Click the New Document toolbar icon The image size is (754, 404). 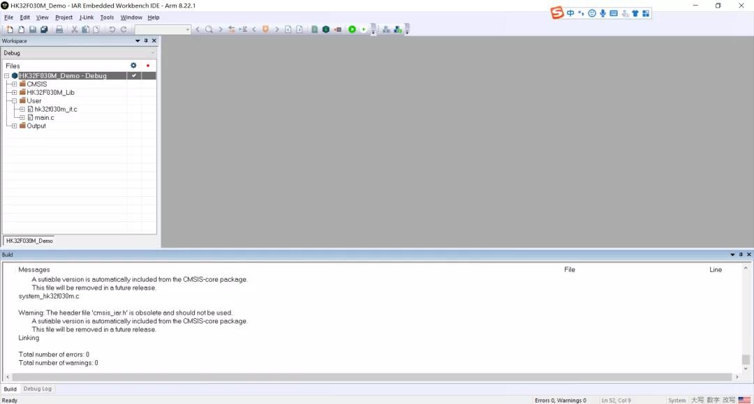(x=10, y=29)
